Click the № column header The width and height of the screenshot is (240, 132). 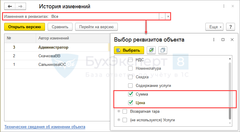click(20, 38)
